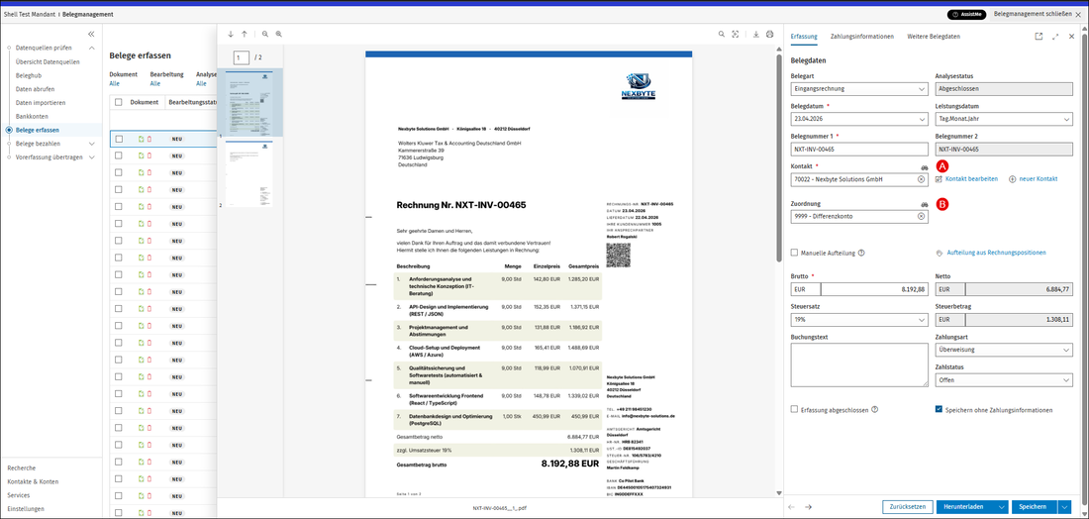This screenshot has width=1089, height=519.
Task: Uncheck Speichern ohne Zahlungsinformationen
Action: pos(939,410)
